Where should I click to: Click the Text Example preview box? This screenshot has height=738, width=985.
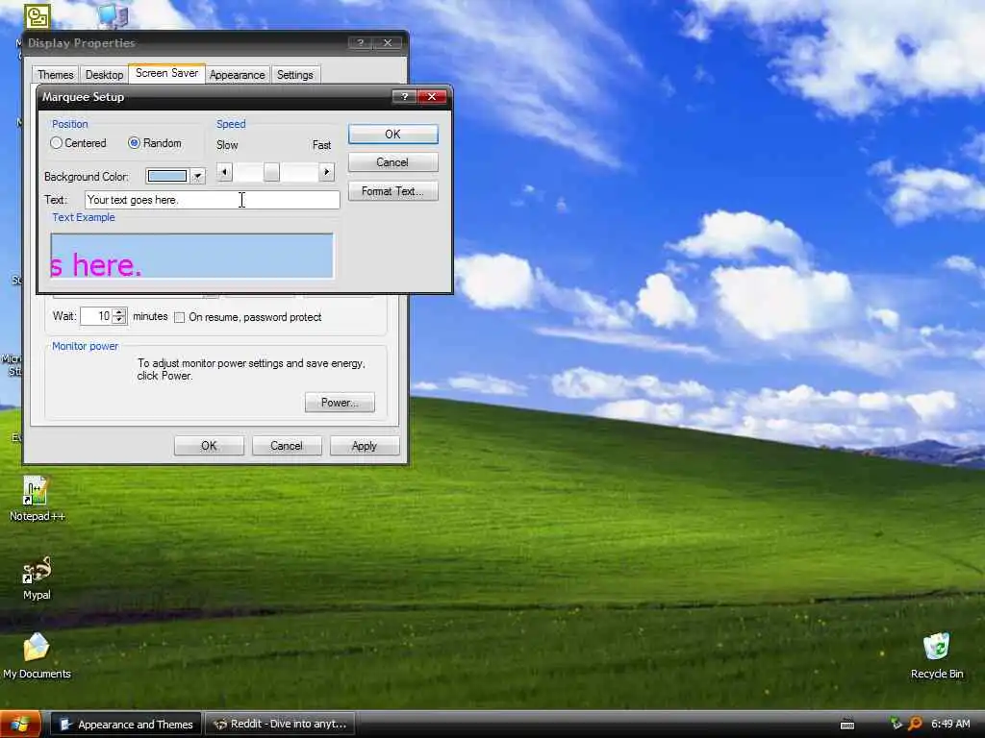[192, 256]
